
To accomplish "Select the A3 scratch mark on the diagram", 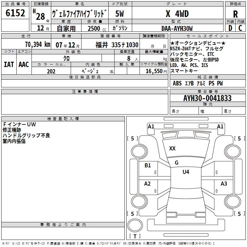I will coord(224,184).
